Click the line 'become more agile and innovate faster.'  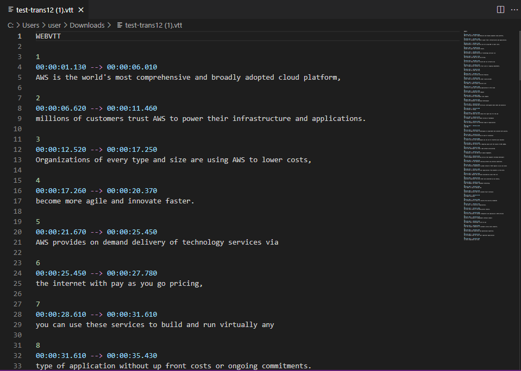coord(115,201)
